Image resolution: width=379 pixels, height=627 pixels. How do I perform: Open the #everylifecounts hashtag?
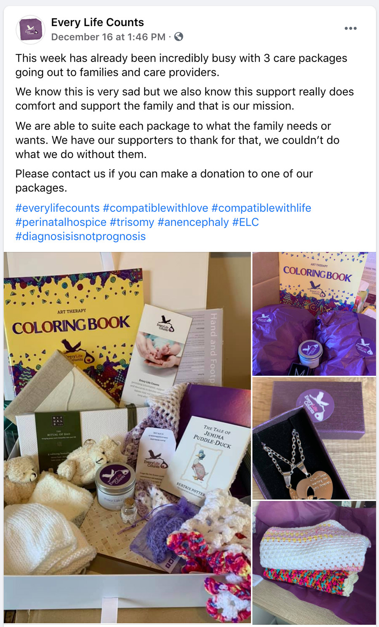58,208
